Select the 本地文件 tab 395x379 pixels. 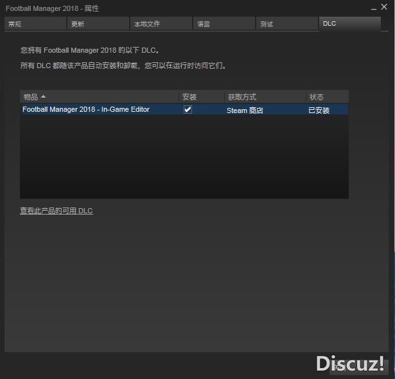click(x=161, y=24)
